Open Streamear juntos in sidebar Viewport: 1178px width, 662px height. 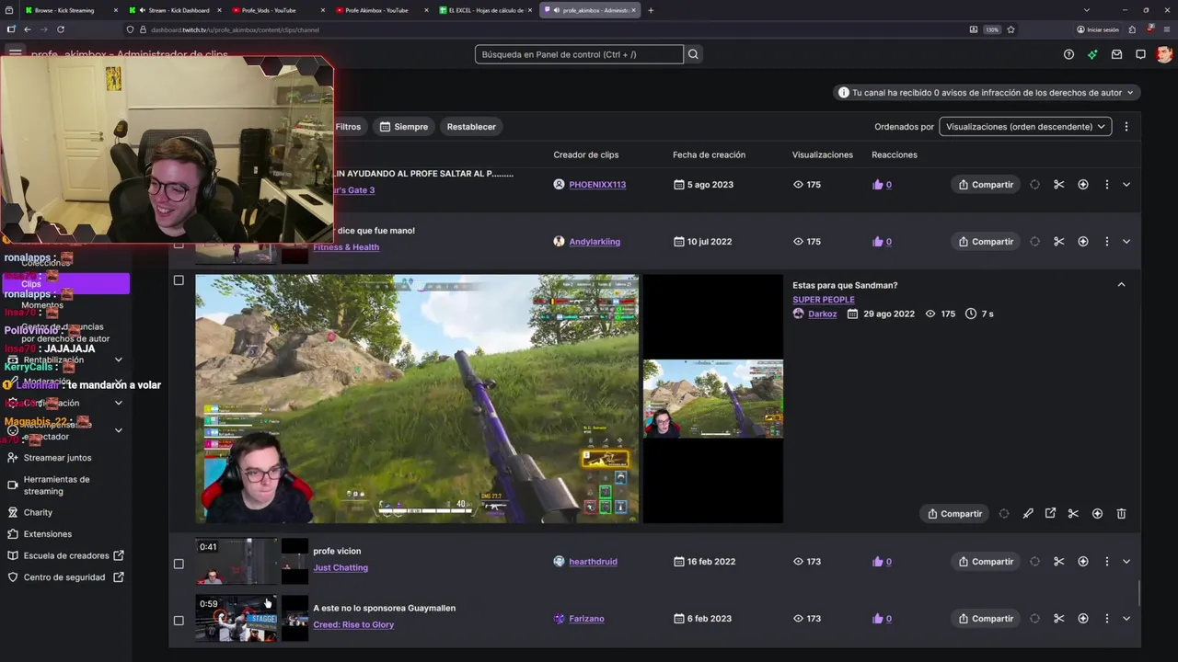tap(57, 458)
